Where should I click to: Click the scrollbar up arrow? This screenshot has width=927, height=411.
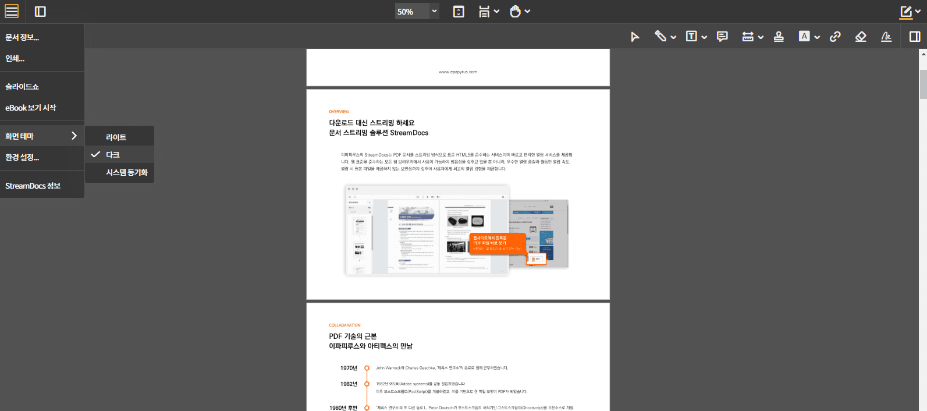pos(923,54)
